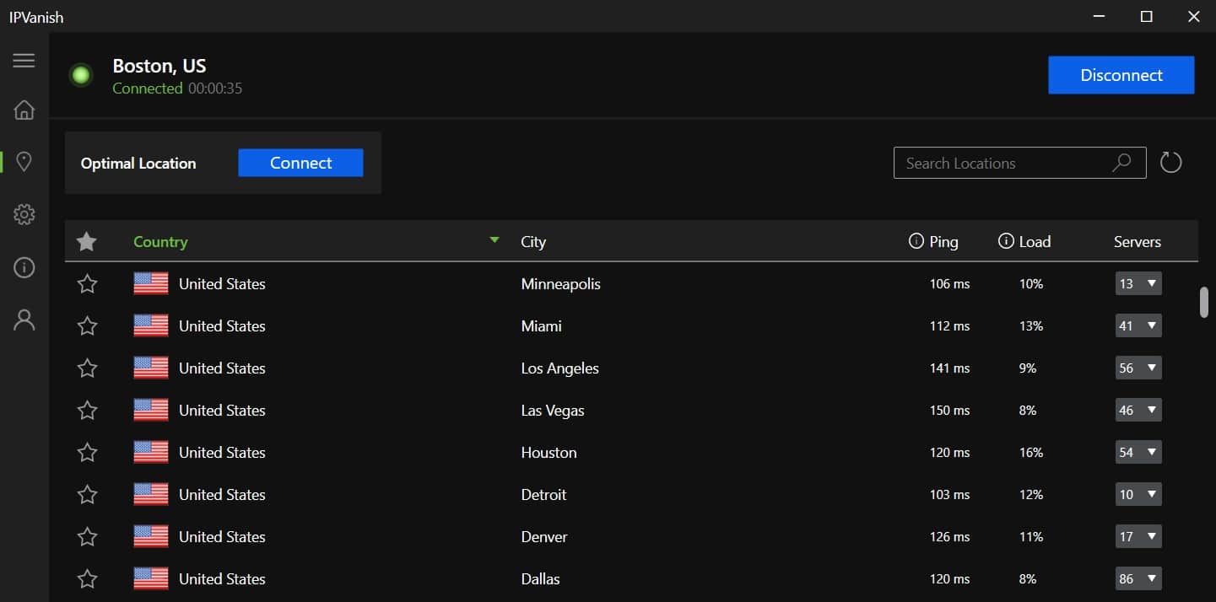Click the Boston, US connection title

point(159,66)
